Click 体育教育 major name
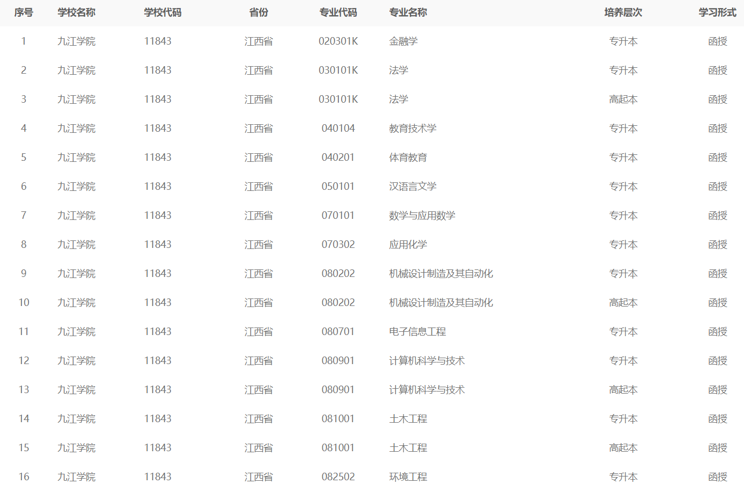The image size is (744, 491). coord(408,158)
